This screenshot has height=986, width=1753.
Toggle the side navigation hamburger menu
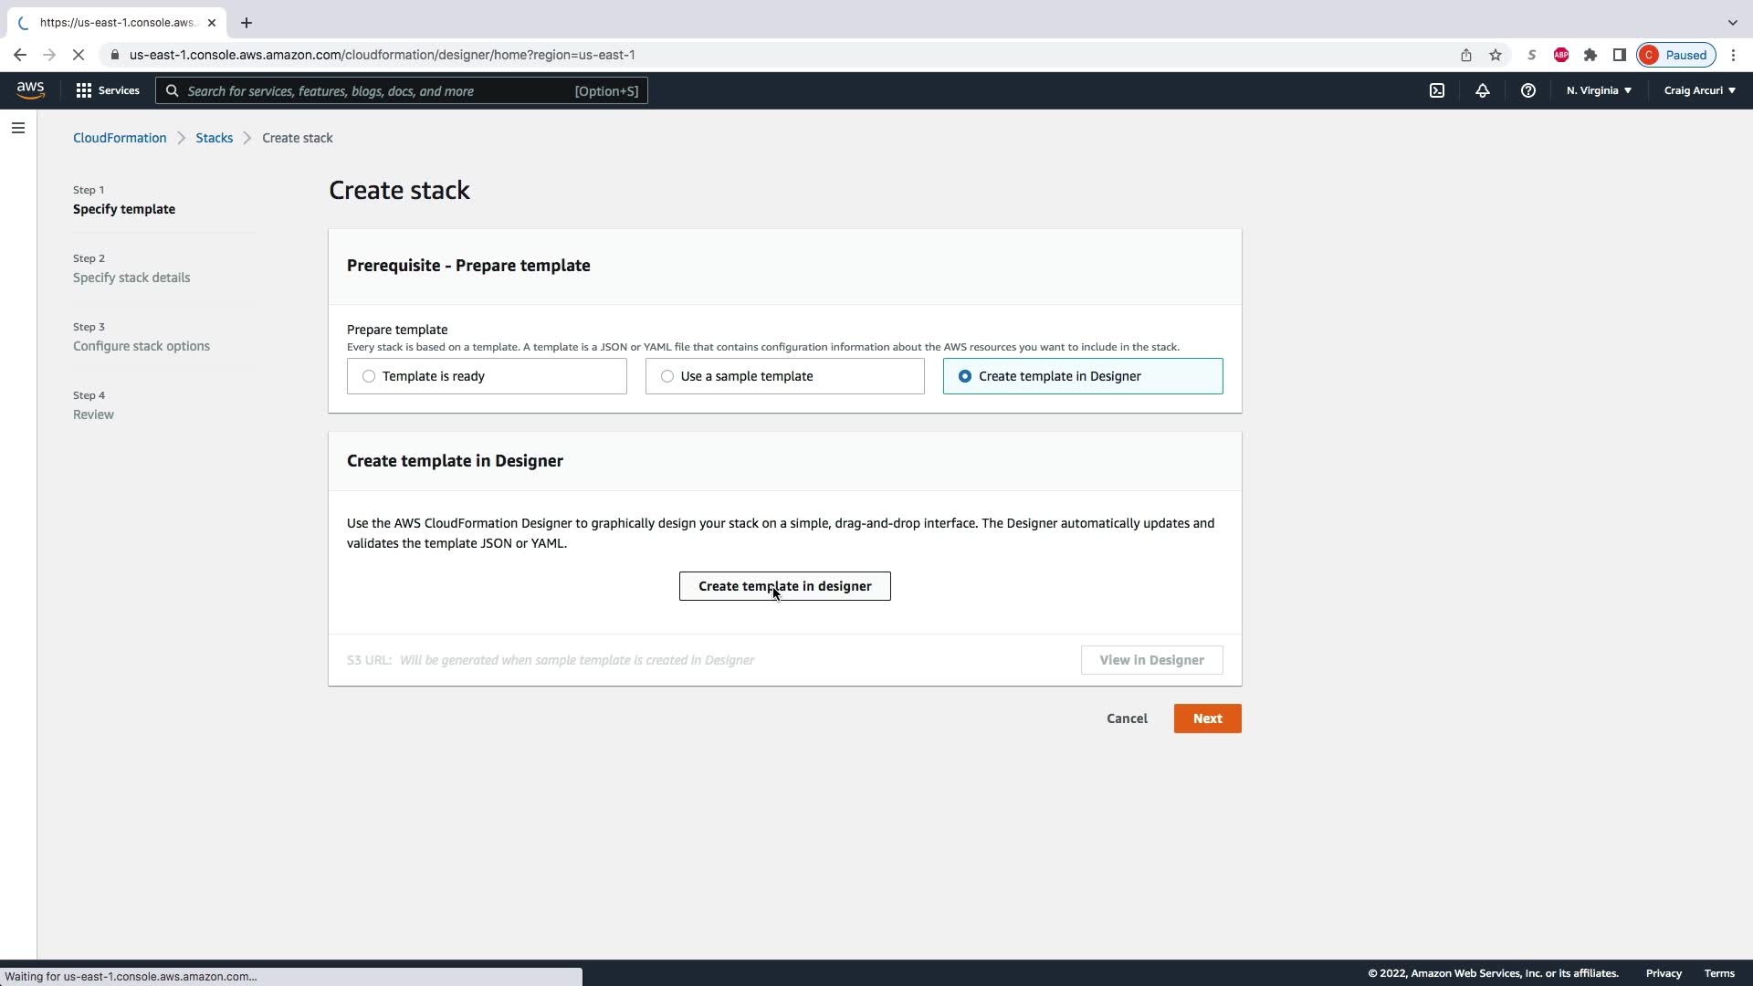tap(18, 128)
